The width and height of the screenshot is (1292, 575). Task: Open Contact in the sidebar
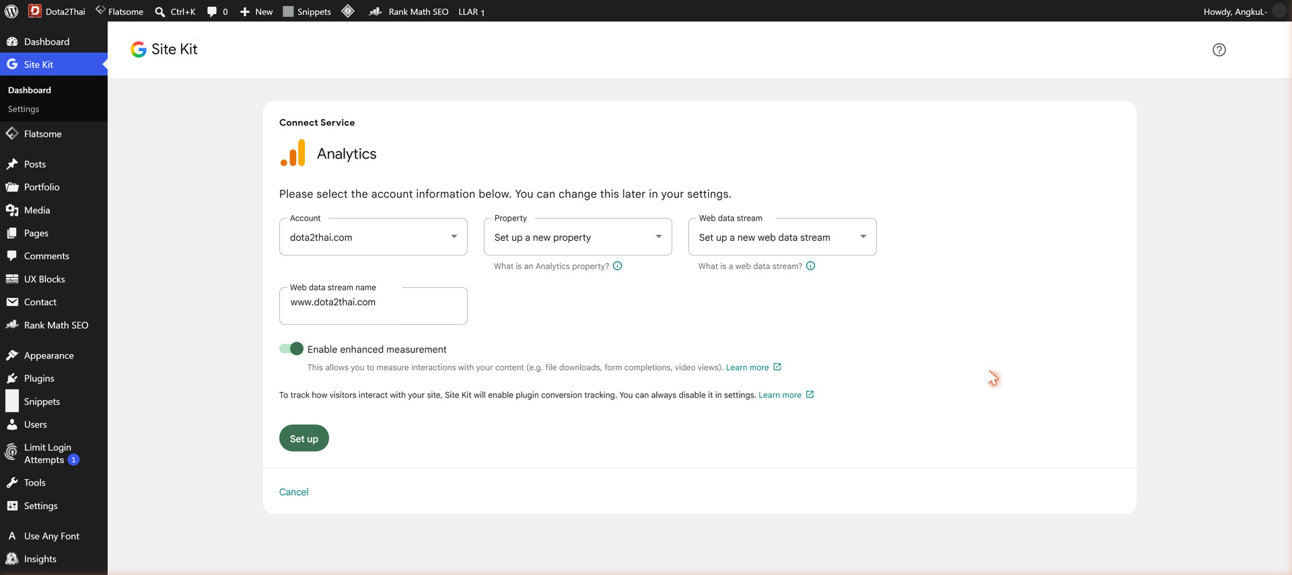coord(54,302)
